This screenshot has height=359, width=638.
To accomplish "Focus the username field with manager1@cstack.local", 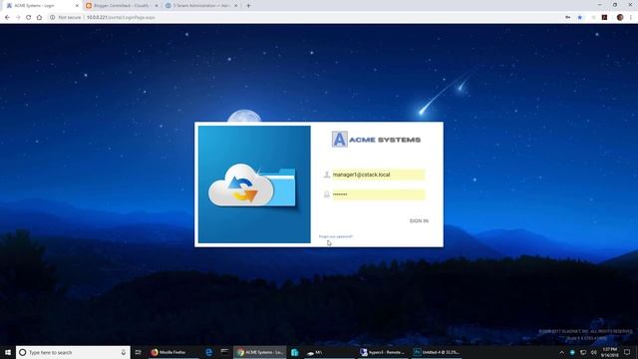I will pyautogui.click(x=379, y=175).
